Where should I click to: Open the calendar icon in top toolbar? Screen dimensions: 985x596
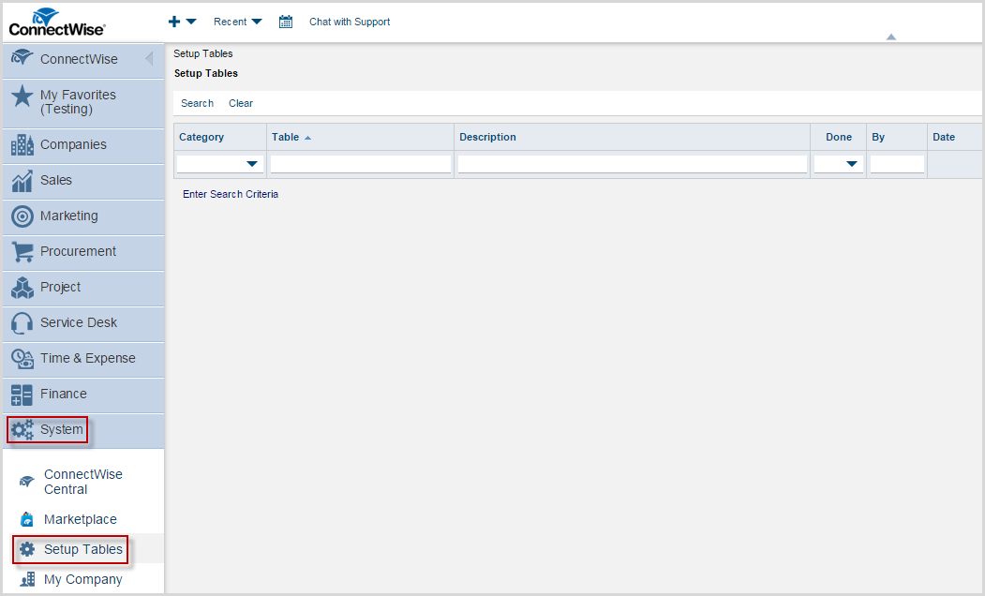click(x=286, y=22)
